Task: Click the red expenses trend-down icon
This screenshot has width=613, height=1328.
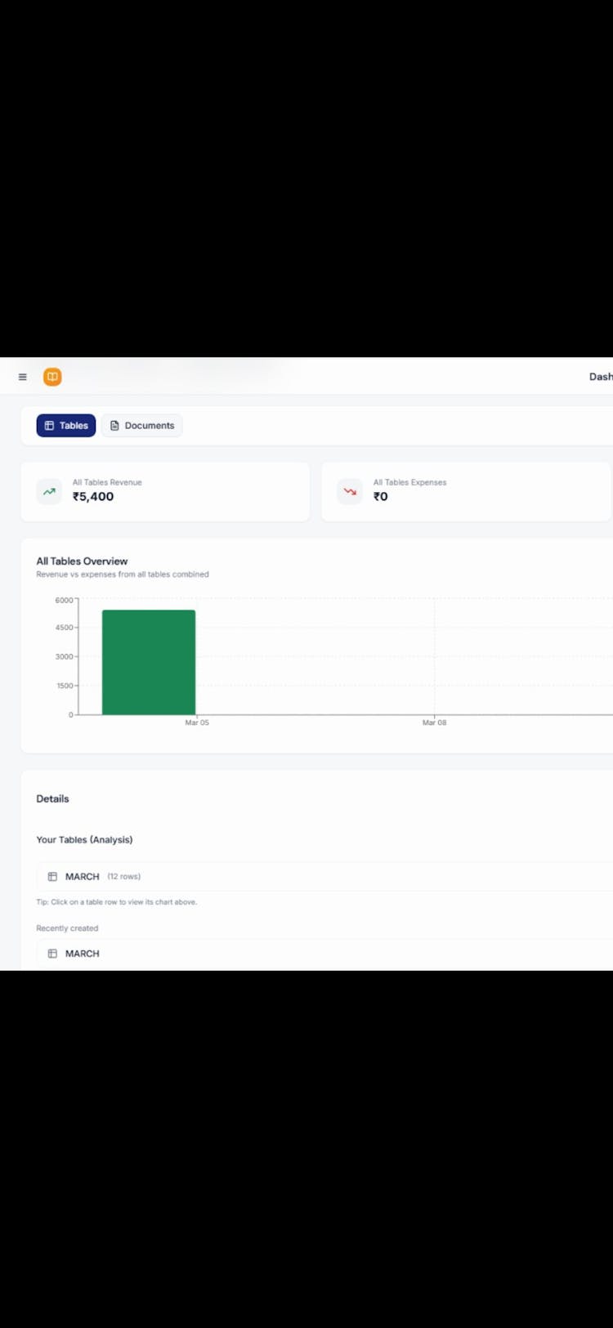Action: [350, 491]
